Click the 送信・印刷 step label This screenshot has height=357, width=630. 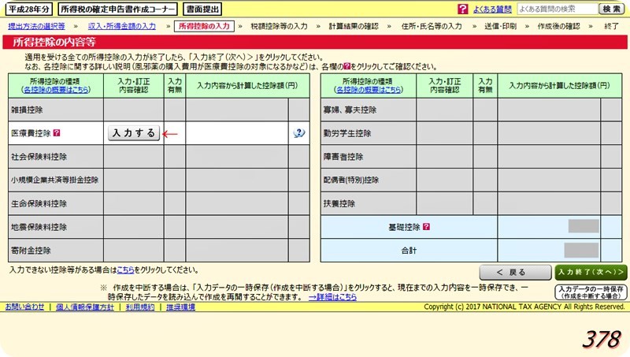[500, 26]
